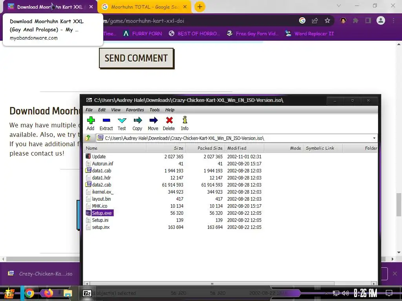Switch to the Moorhuhn TOTAL Google Search tab

(x=144, y=7)
